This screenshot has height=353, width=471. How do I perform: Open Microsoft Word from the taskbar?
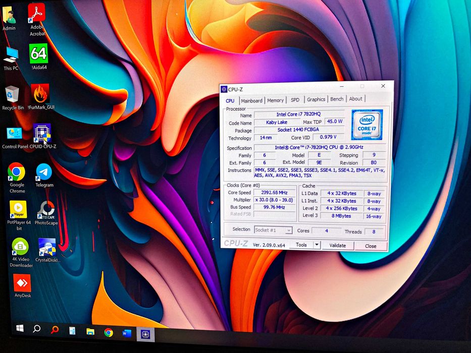[127, 333]
